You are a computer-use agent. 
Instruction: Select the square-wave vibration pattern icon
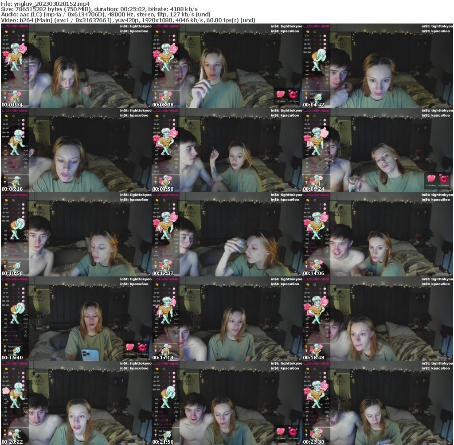pyautogui.click(x=25, y=74)
